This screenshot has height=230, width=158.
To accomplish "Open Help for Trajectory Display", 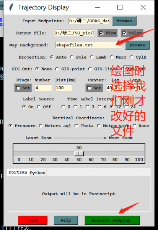I will point(66,220).
